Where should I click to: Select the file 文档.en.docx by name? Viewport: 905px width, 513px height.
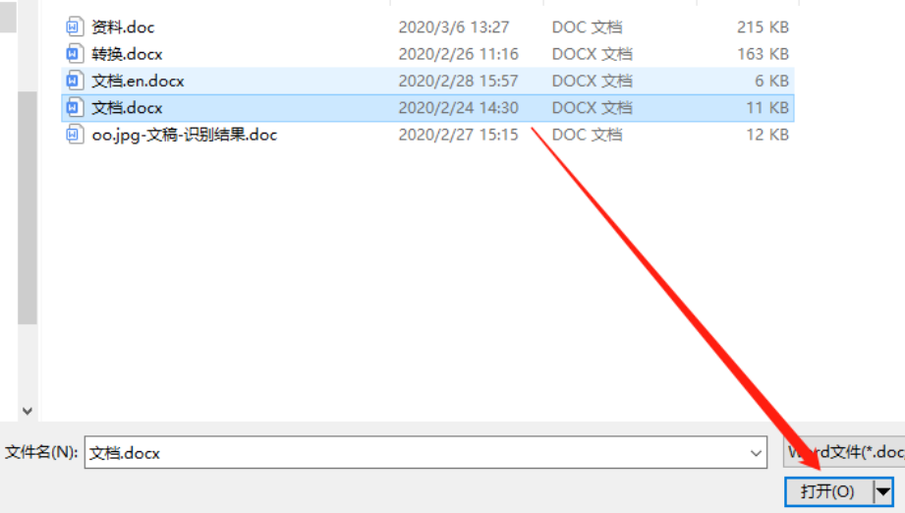[138, 81]
